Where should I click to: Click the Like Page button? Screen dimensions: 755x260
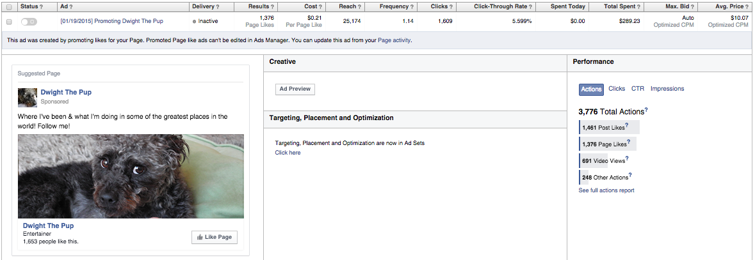click(214, 237)
